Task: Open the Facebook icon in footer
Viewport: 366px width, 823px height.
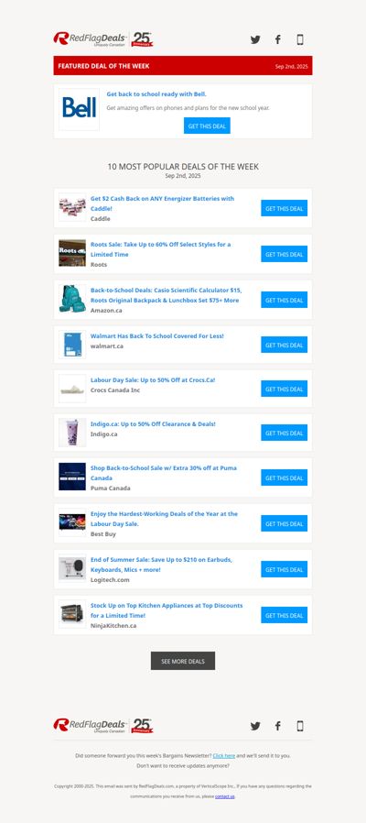Action: [278, 726]
